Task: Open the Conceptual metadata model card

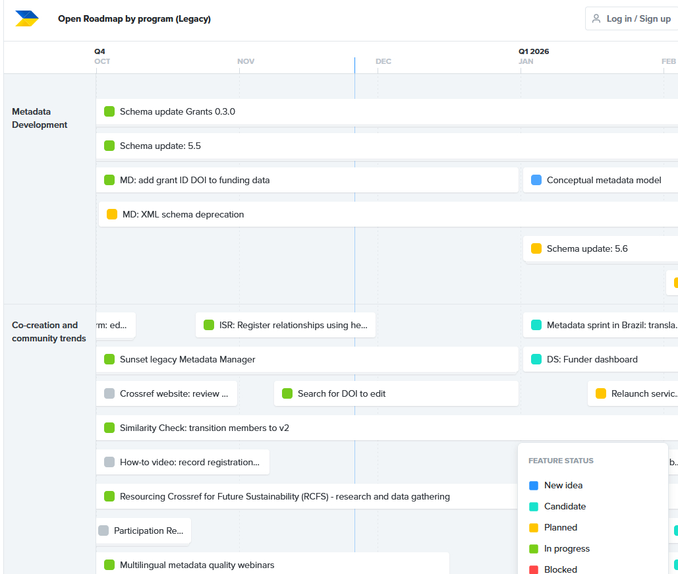Action: pyautogui.click(x=604, y=180)
